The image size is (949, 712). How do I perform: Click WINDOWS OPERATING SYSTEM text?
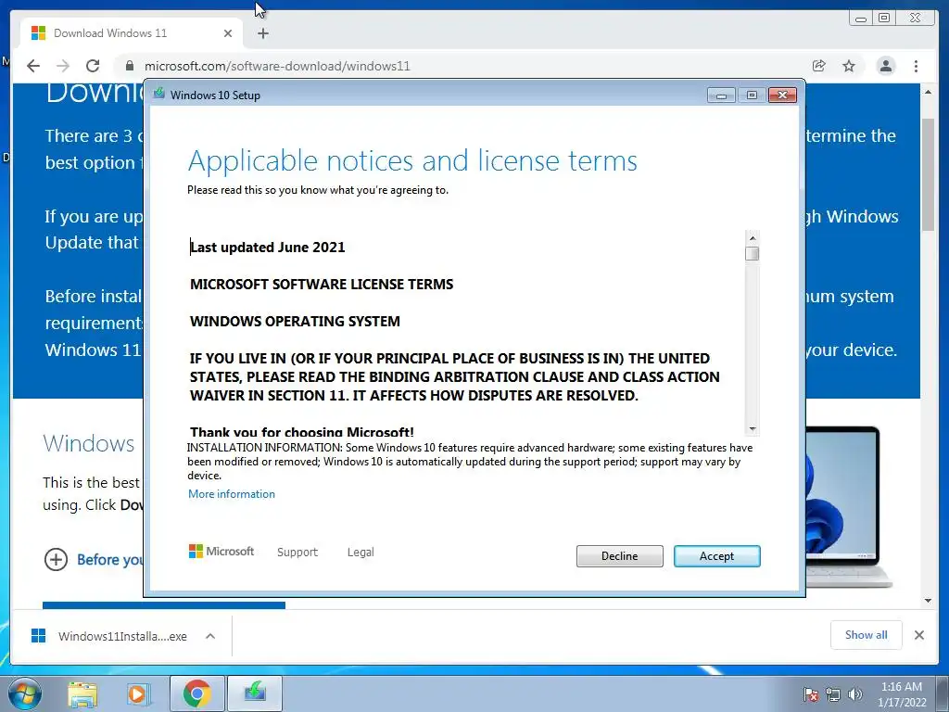295,321
